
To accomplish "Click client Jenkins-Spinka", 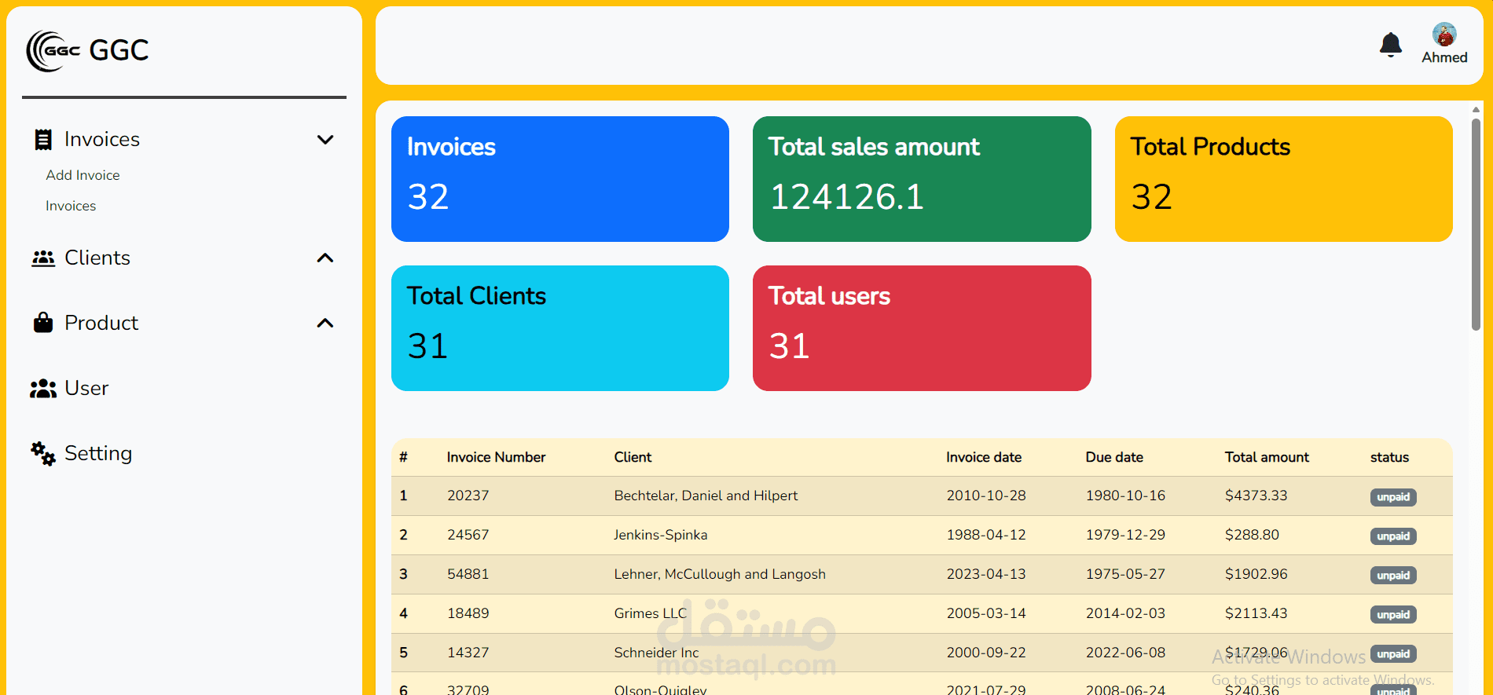I will point(661,535).
